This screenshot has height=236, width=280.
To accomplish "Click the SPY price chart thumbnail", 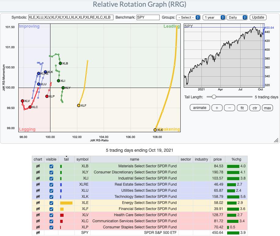I will tap(224, 56).
